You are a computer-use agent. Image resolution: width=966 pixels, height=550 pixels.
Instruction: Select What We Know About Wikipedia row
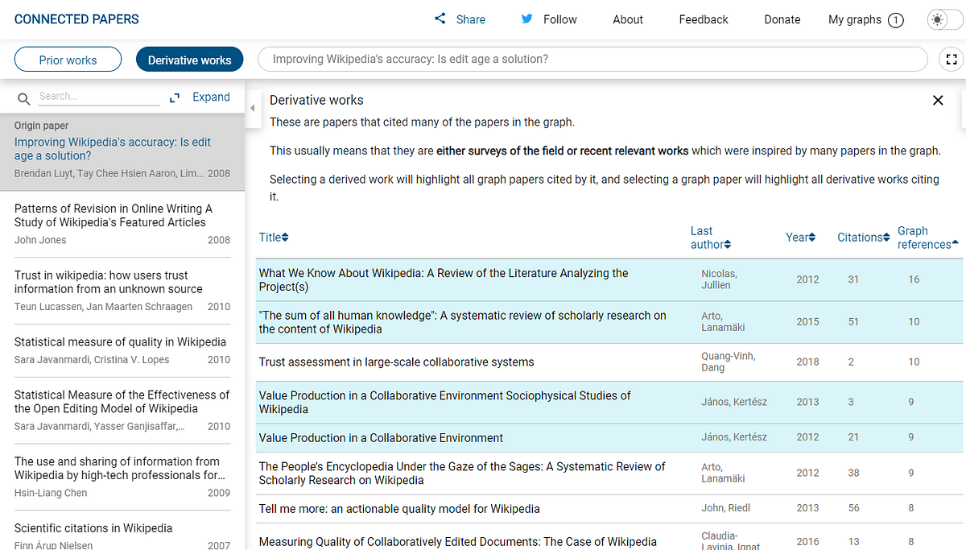(x=609, y=279)
